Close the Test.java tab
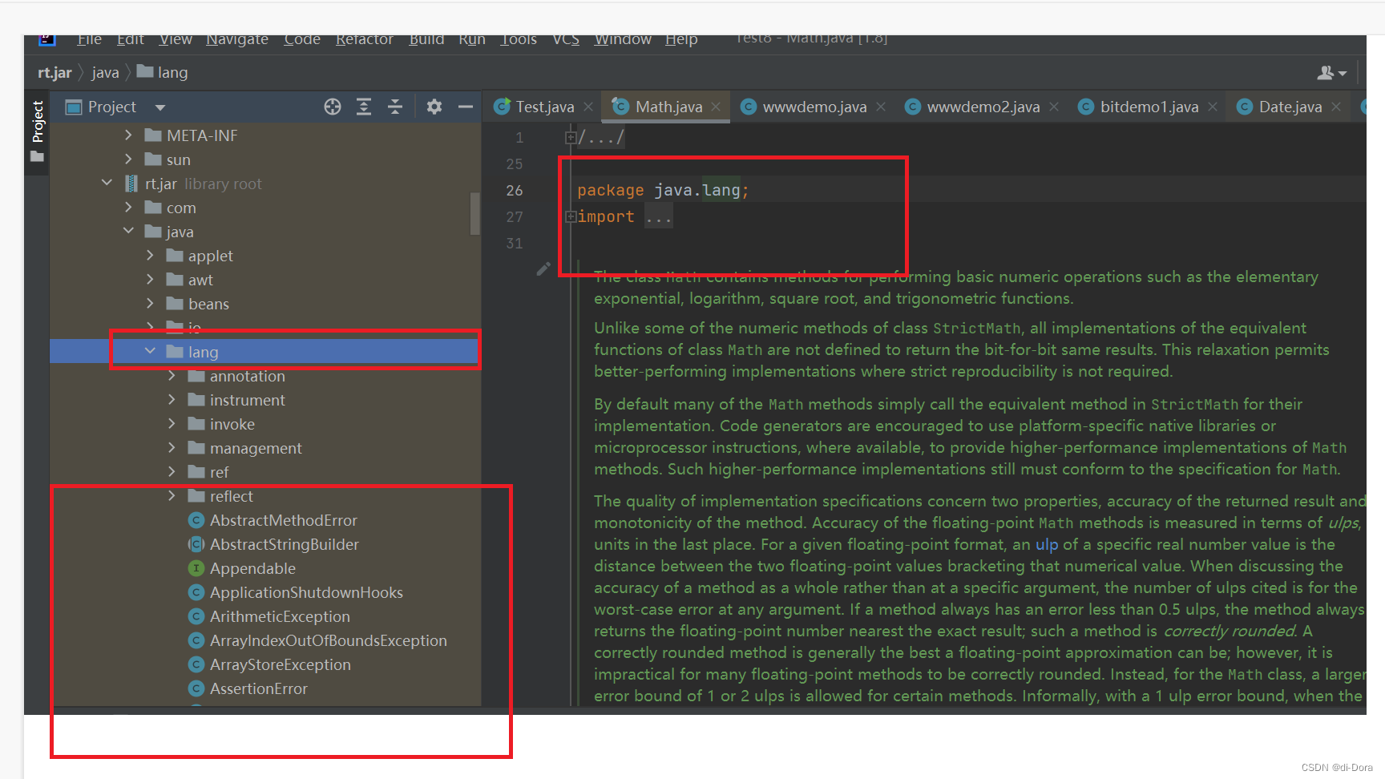1385x779 pixels. tap(588, 107)
